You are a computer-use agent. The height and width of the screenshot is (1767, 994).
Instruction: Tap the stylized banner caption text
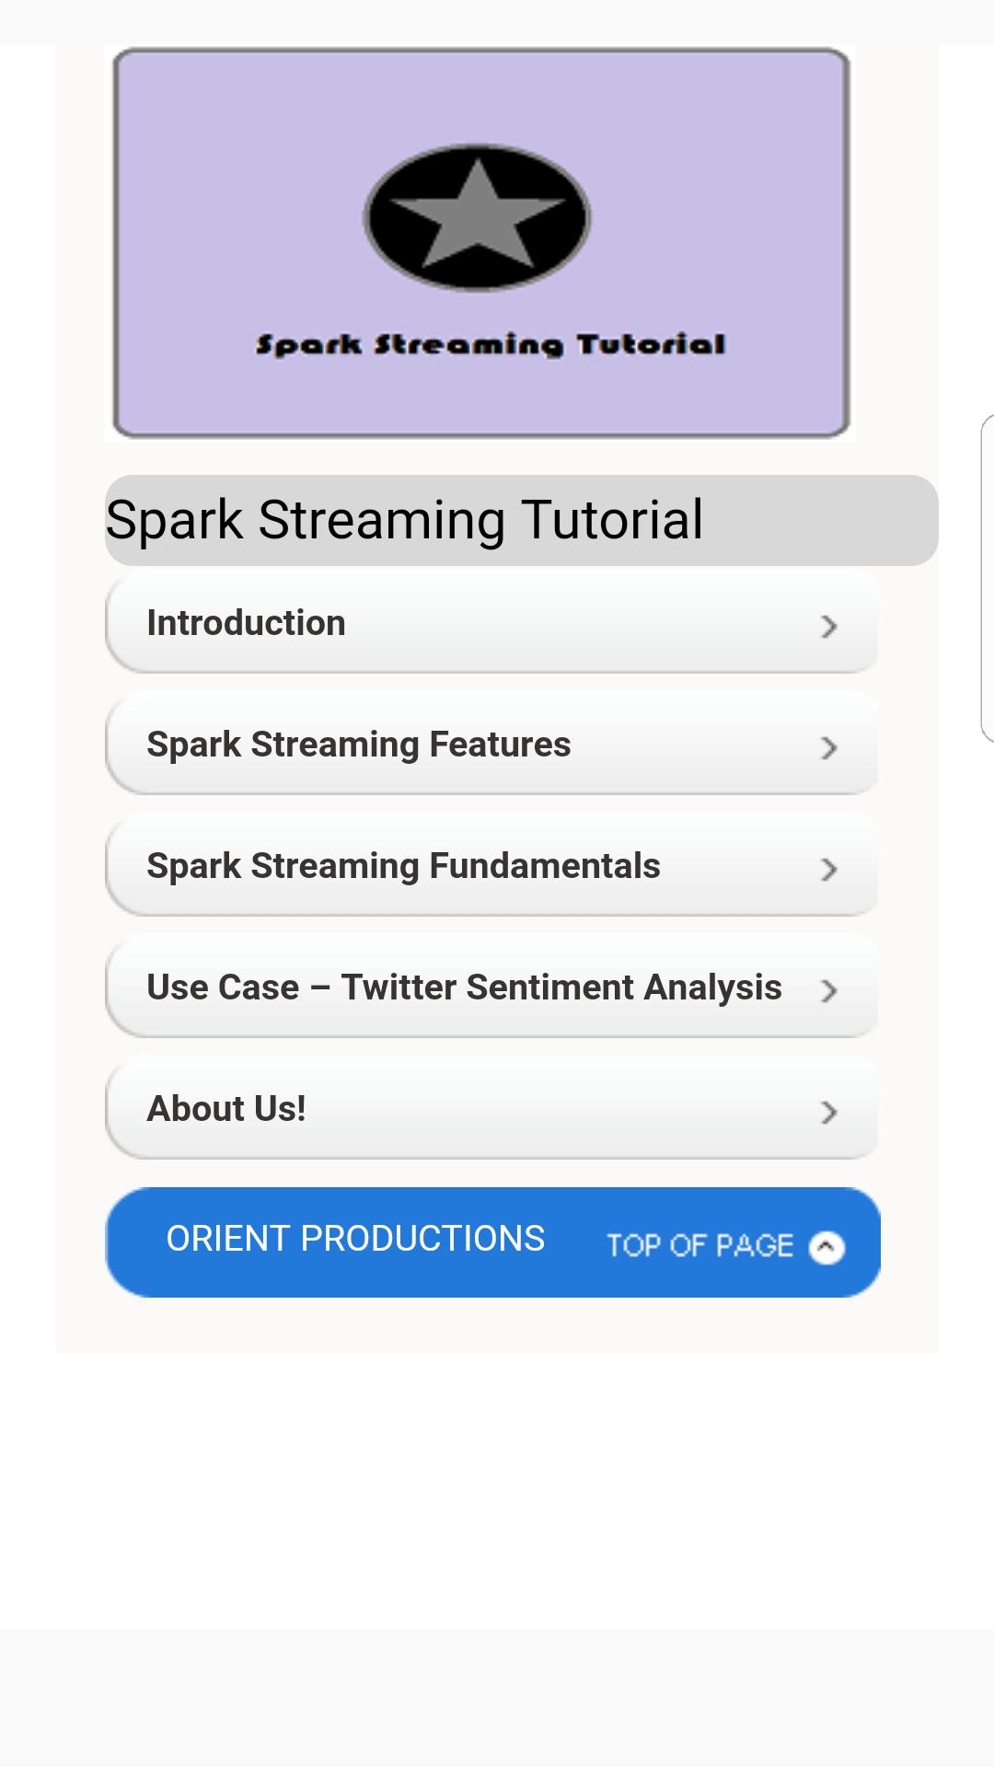pyautogui.click(x=491, y=345)
